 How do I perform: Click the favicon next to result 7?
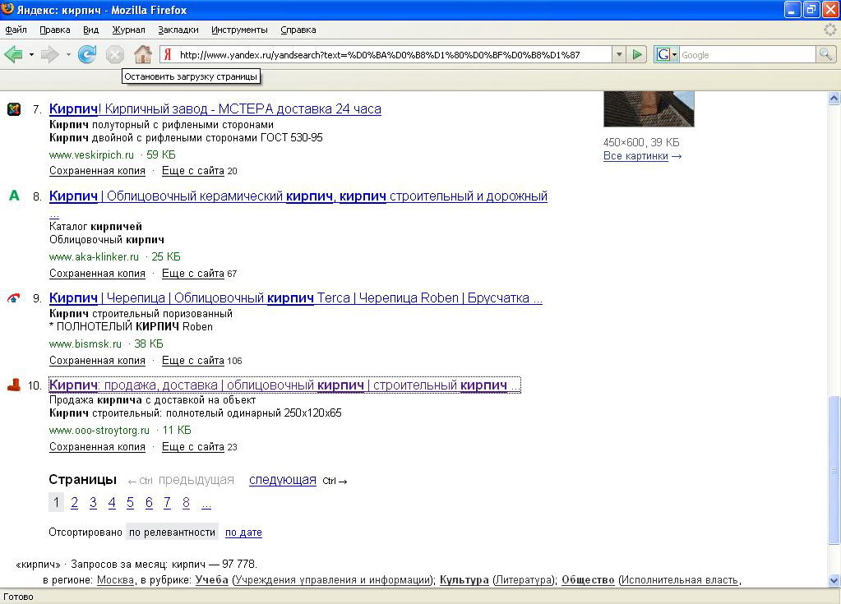click(x=14, y=109)
